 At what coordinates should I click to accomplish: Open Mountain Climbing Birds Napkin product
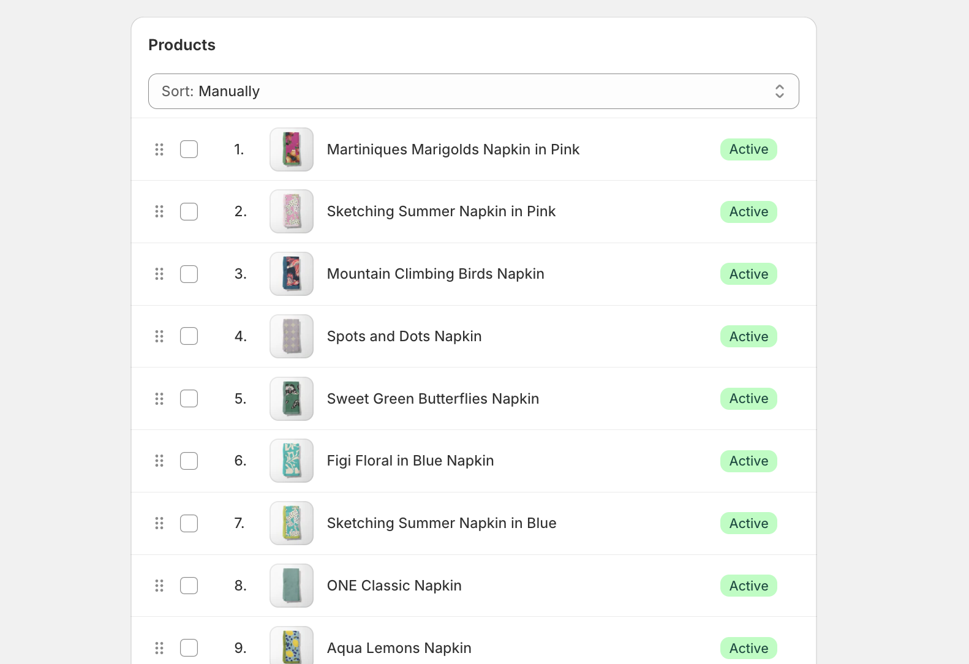pos(435,274)
